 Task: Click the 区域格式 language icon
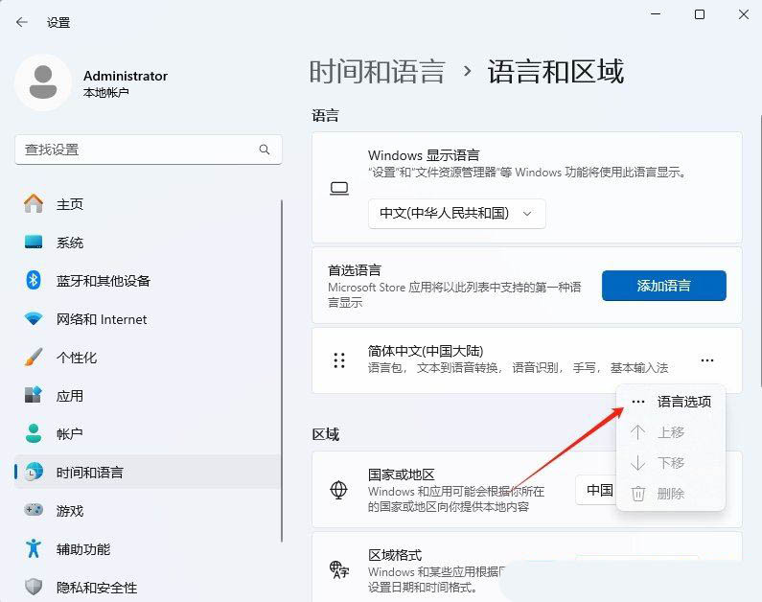point(339,569)
